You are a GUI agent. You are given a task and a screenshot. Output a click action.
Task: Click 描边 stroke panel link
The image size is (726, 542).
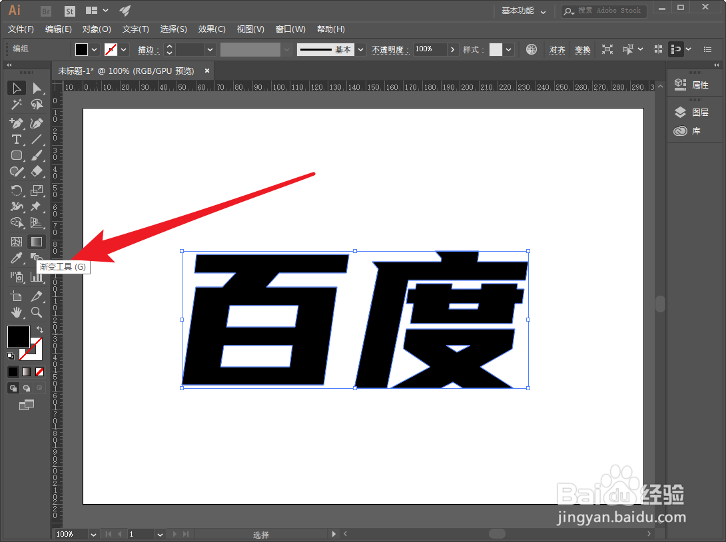click(x=149, y=49)
